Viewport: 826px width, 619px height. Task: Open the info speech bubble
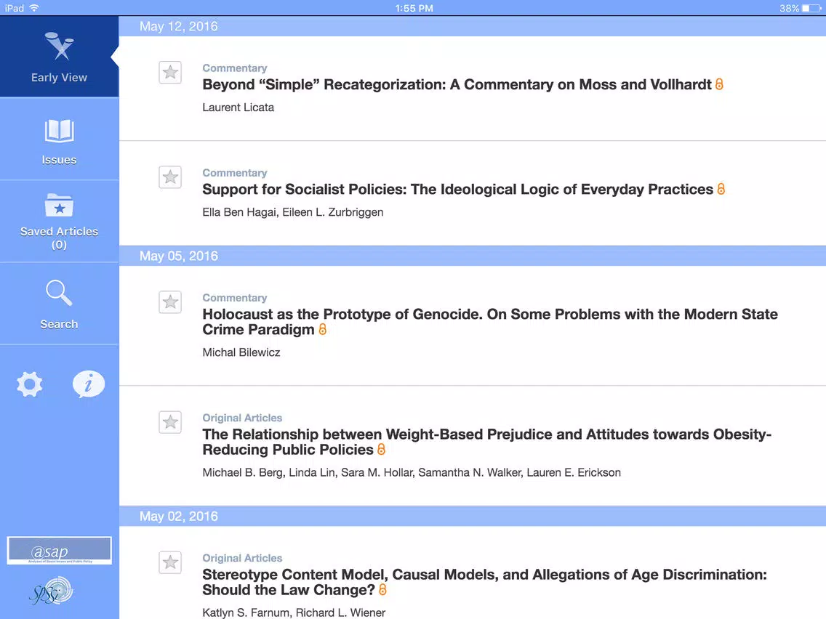pyautogui.click(x=89, y=384)
